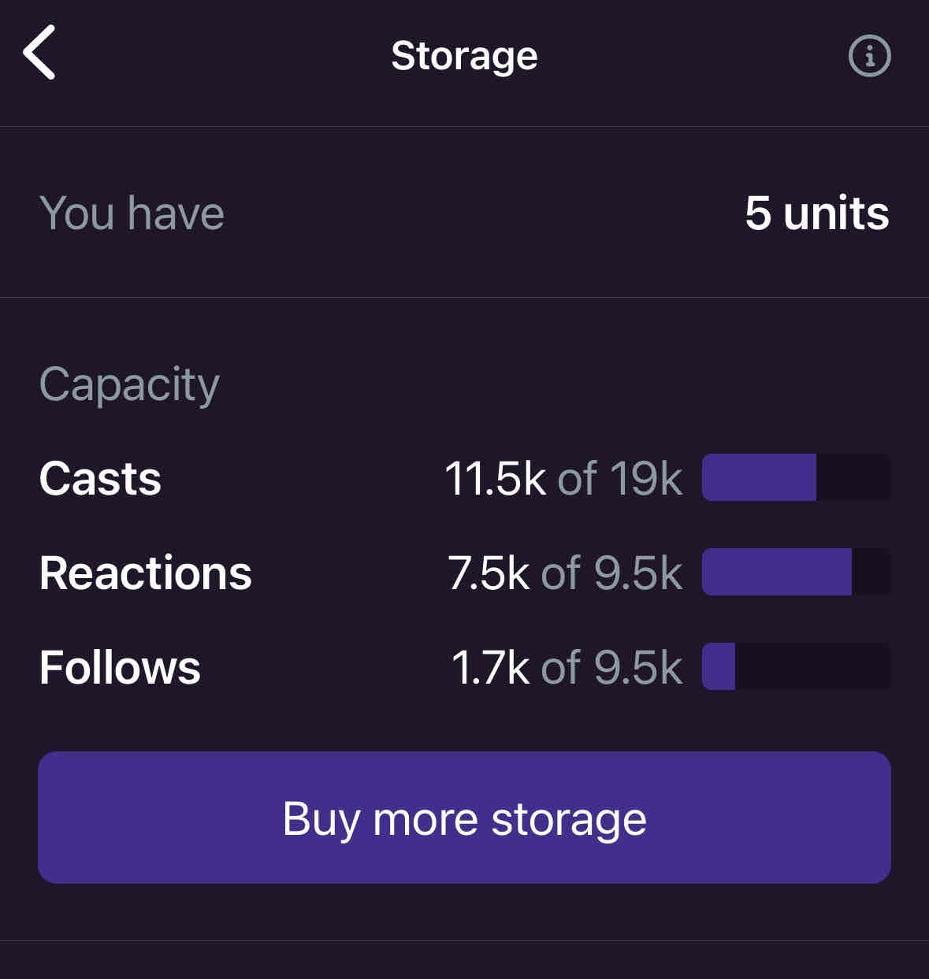This screenshot has width=929, height=979.
Task: Select the 5 units value
Action: [x=816, y=213]
